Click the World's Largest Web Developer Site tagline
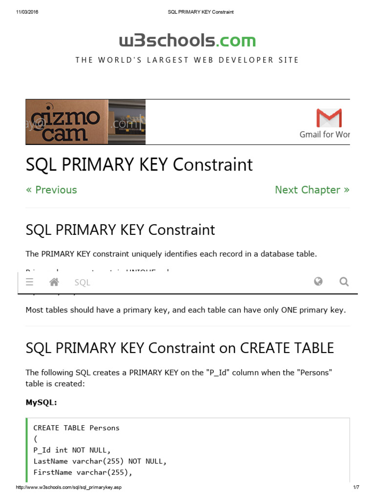Image resolution: width=375 pixels, height=500 pixels. pos(187,60)
